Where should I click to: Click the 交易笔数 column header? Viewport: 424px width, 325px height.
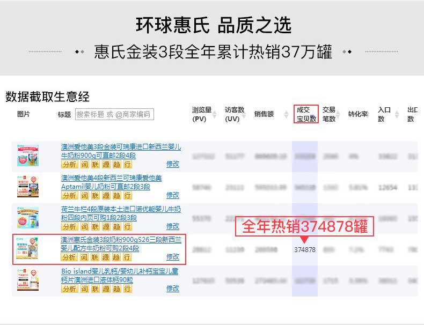(329, 114)
